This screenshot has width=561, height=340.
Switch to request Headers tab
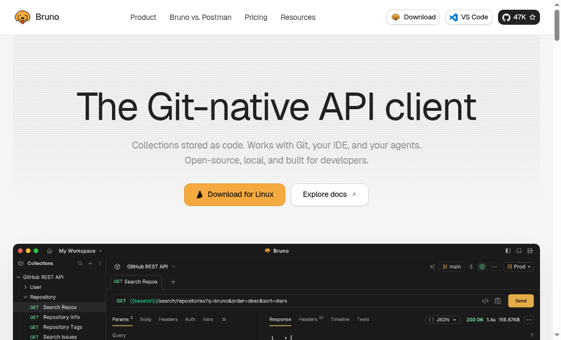[168, 320]
